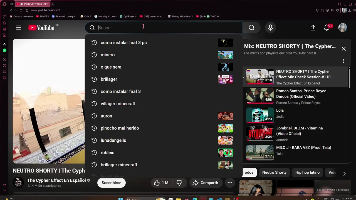356x200 pixels.
Task: Pick the 'villager minecraft' suggestion
Action: coord(164,104)
